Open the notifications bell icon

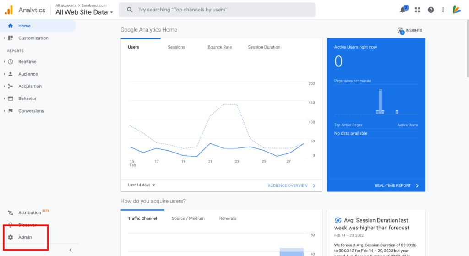(403, 10)
